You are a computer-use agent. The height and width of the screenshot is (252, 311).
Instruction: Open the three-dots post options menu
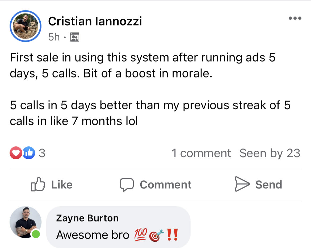[295, 18]
